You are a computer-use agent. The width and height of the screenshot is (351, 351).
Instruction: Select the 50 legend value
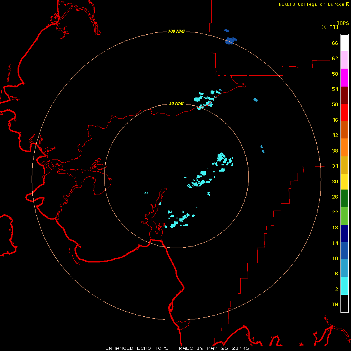[335, 104]
